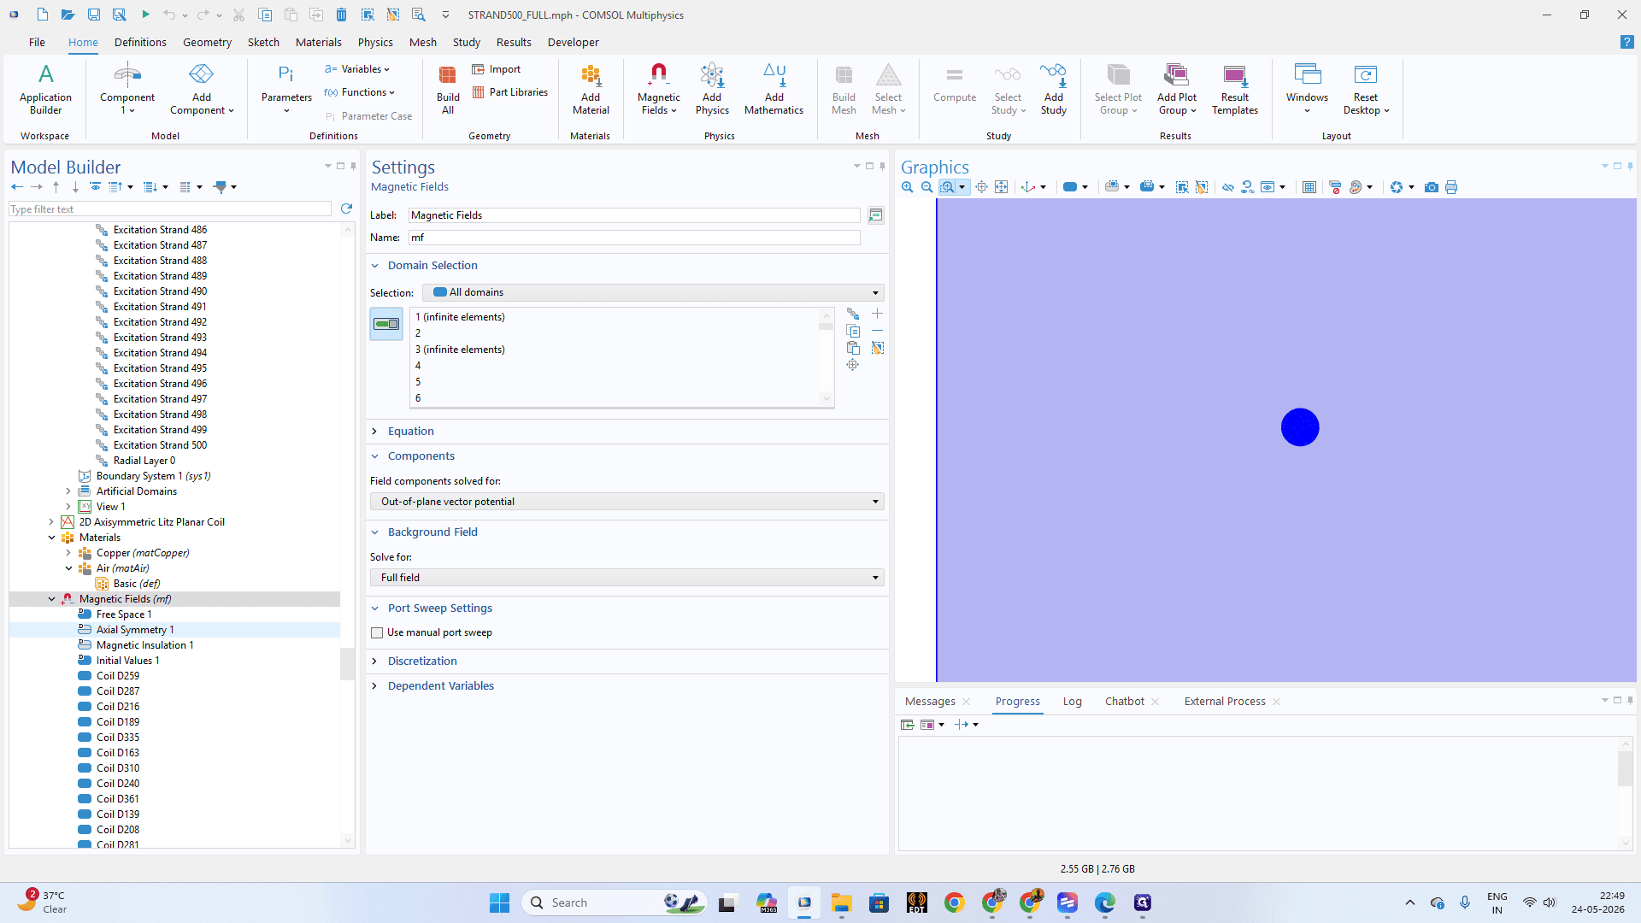Screen dimensions: 1641x923
Task: Expand the Discretization section
Action: pyautogui.click(x=374, y=661)
